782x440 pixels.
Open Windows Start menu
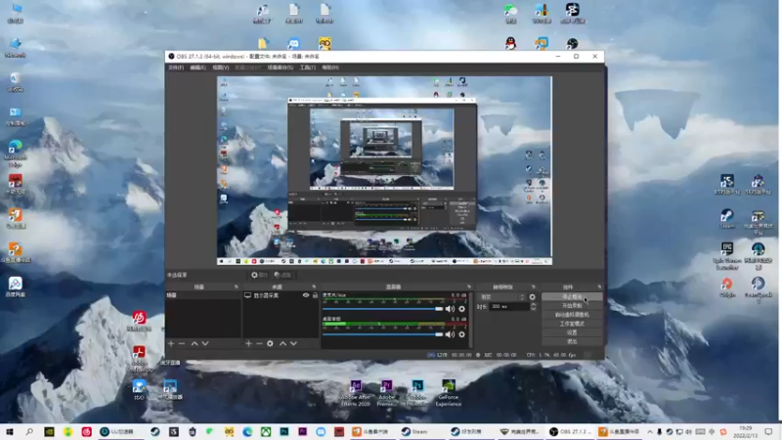coord(10,431)
